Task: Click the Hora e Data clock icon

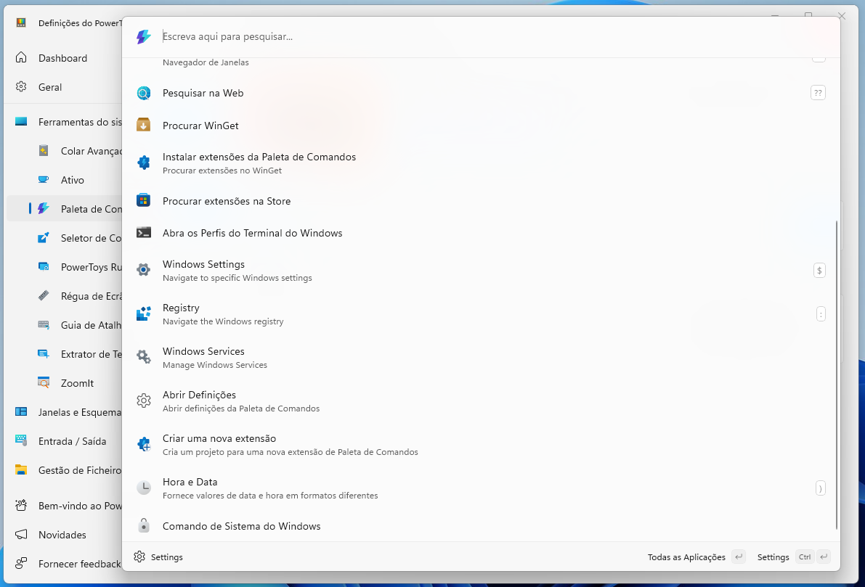Action: click(x=143, y=488)
